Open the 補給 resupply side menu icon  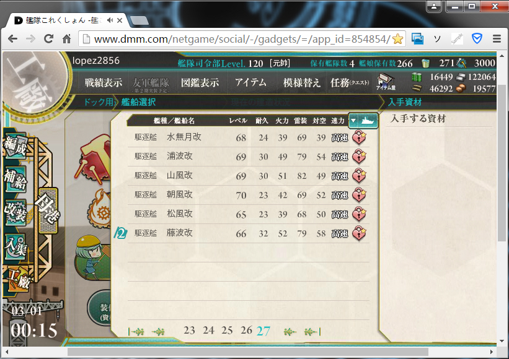point(15,179)
